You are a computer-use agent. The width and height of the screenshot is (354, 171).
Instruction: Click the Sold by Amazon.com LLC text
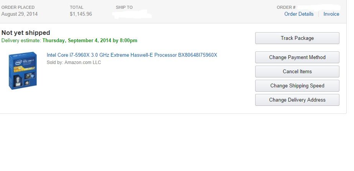pyautogui.click(x=74, y=62)
